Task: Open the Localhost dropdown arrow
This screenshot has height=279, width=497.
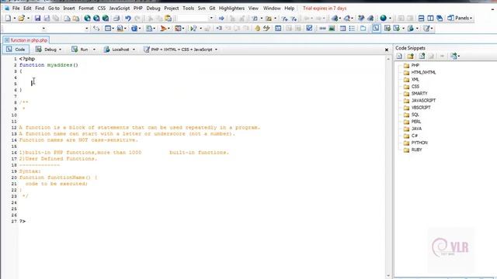Action: pyautogui.click(x=134, y=50)
